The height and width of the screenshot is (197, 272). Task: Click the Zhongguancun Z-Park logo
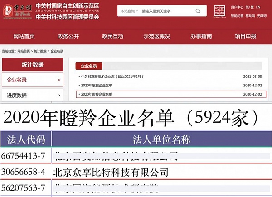[18, 12]
